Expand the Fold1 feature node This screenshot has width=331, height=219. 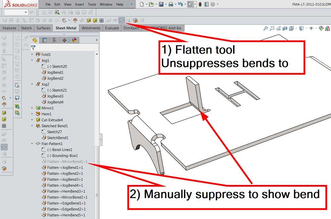click(x=32, y=55)
